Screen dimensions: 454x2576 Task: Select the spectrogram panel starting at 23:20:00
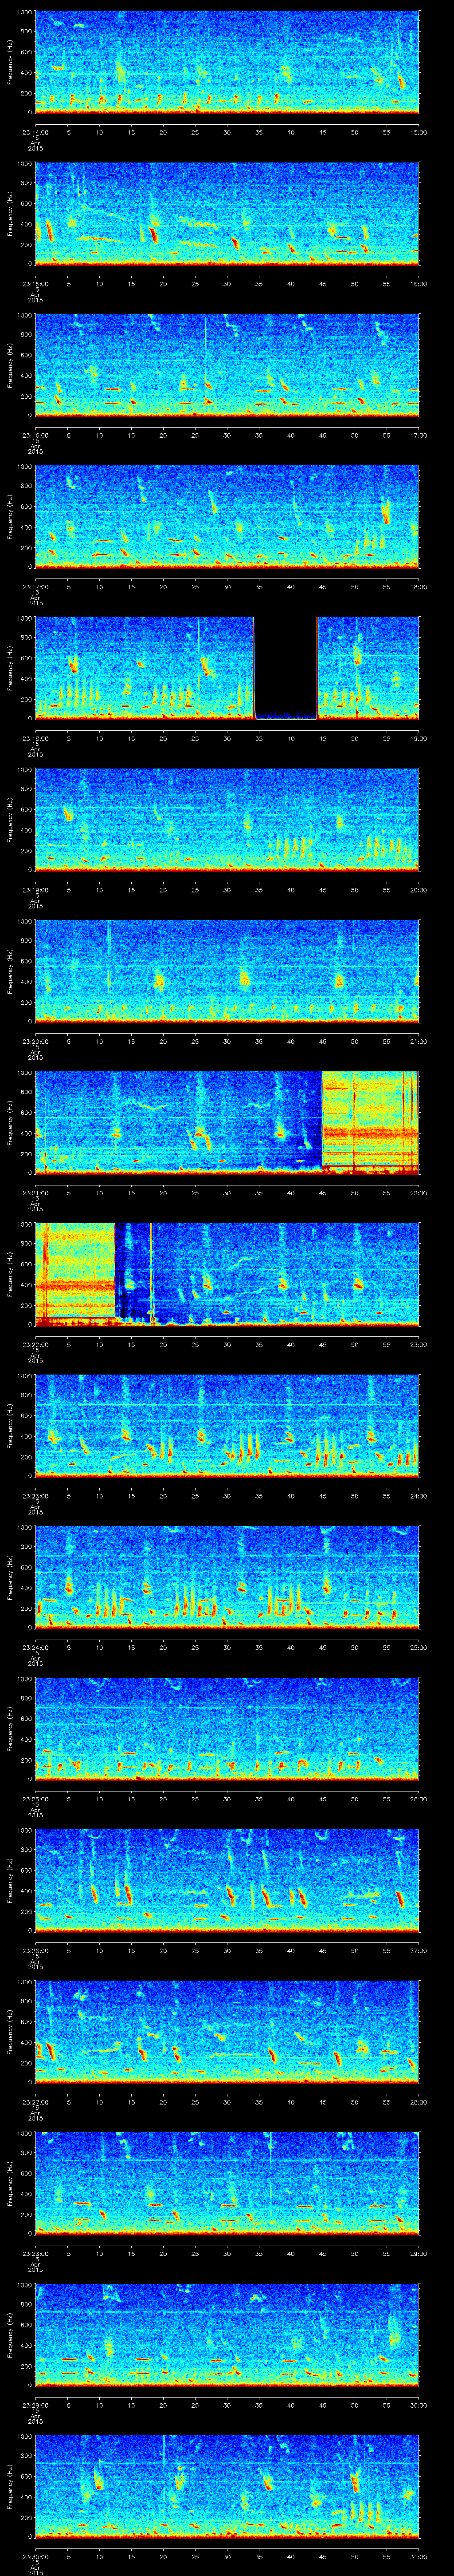[227, 971]
